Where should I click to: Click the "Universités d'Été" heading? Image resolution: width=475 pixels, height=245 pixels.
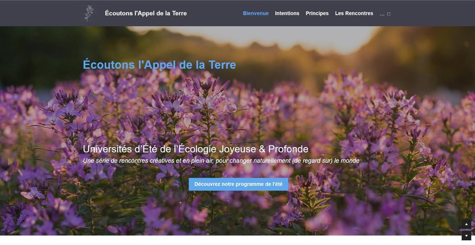point(196,149)
